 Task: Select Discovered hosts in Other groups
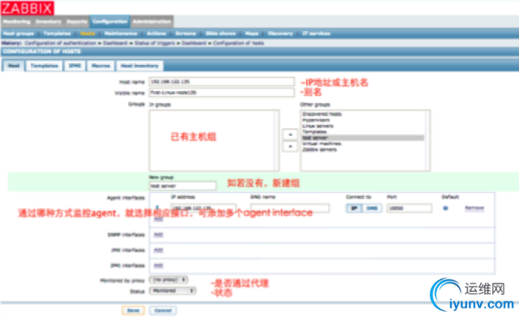click(x=322, y=114)
